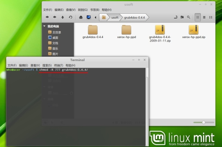The height and width of the screenshot is (147, 222).
Task: Close the usoft file manager window
Action: 211,4
